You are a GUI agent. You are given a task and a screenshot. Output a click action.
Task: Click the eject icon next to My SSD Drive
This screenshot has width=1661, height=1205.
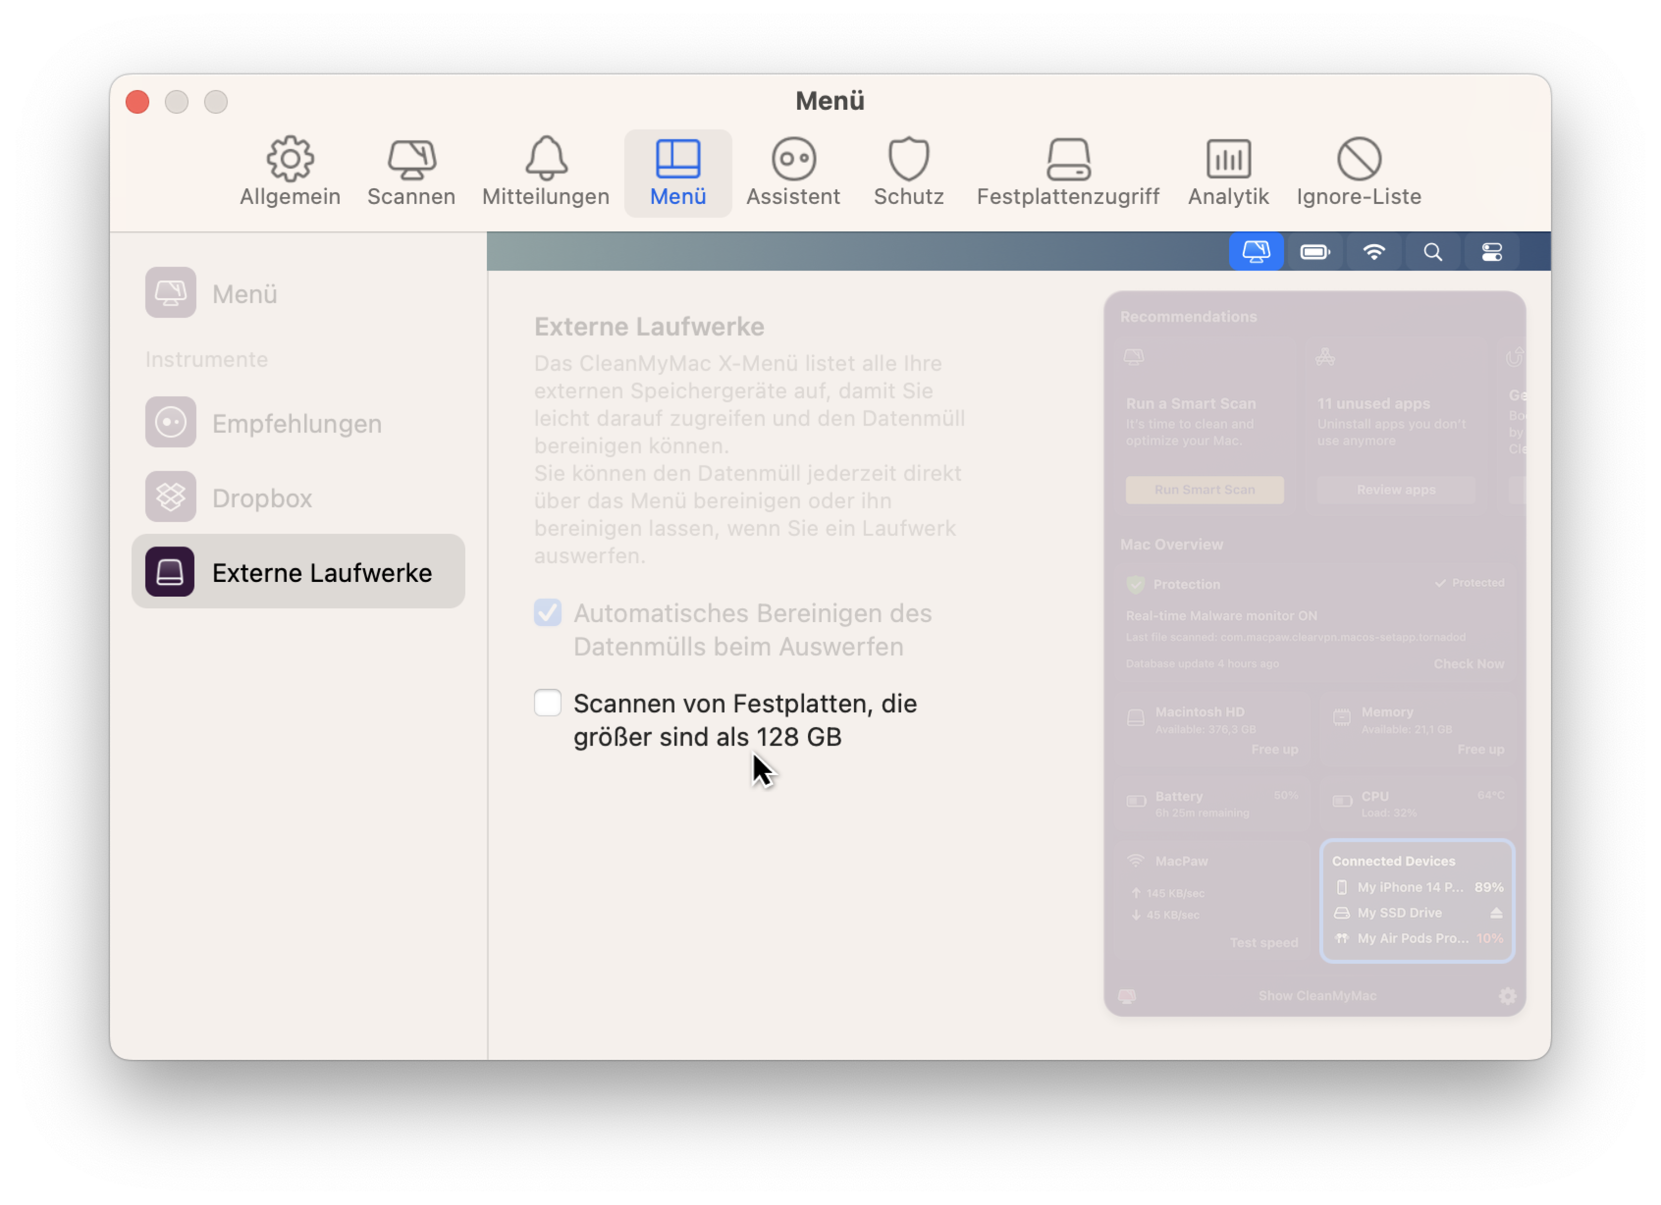click(x=1496, y=913)
